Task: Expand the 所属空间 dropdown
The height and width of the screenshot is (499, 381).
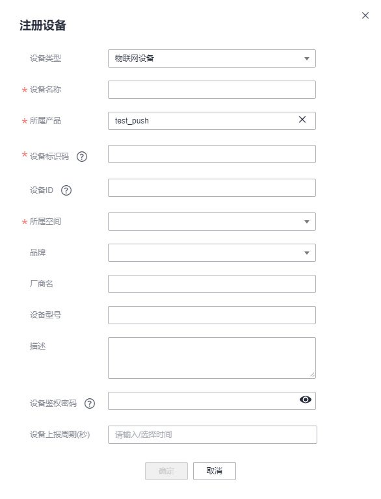Action: 212,222
